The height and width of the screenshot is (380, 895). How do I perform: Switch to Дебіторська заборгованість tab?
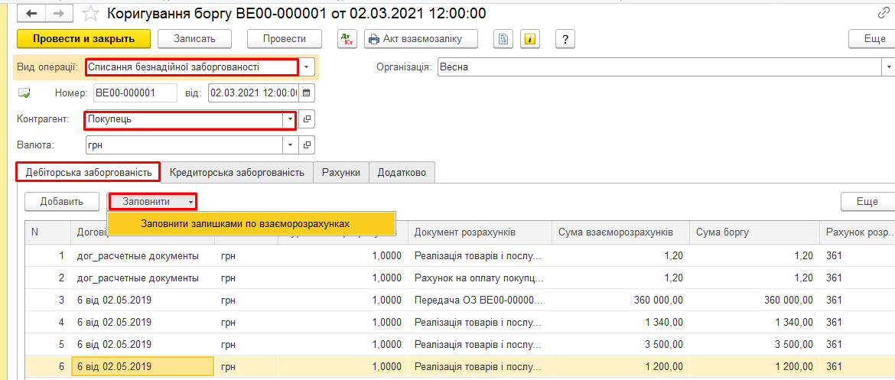tap(89, 172)
